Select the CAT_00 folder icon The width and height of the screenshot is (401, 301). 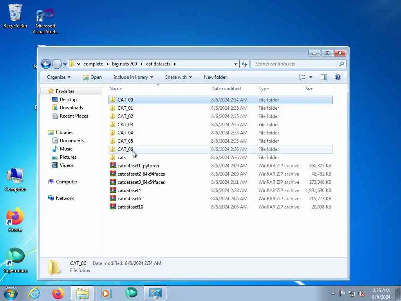tap(112, 100)
